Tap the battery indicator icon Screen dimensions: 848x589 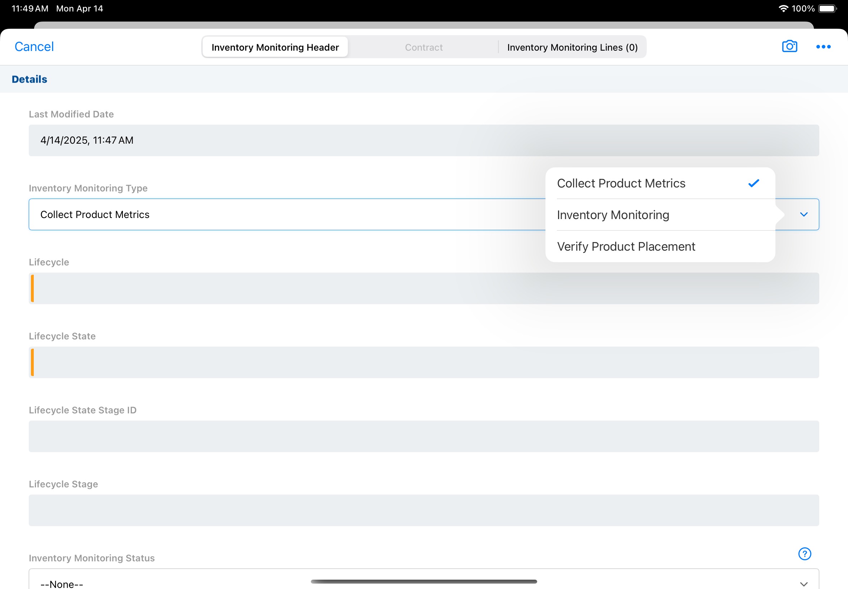click(827, 9)
